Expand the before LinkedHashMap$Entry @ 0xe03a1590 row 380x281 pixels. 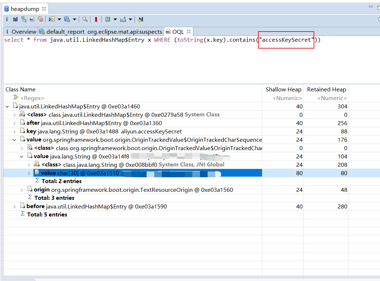(15, 207)
